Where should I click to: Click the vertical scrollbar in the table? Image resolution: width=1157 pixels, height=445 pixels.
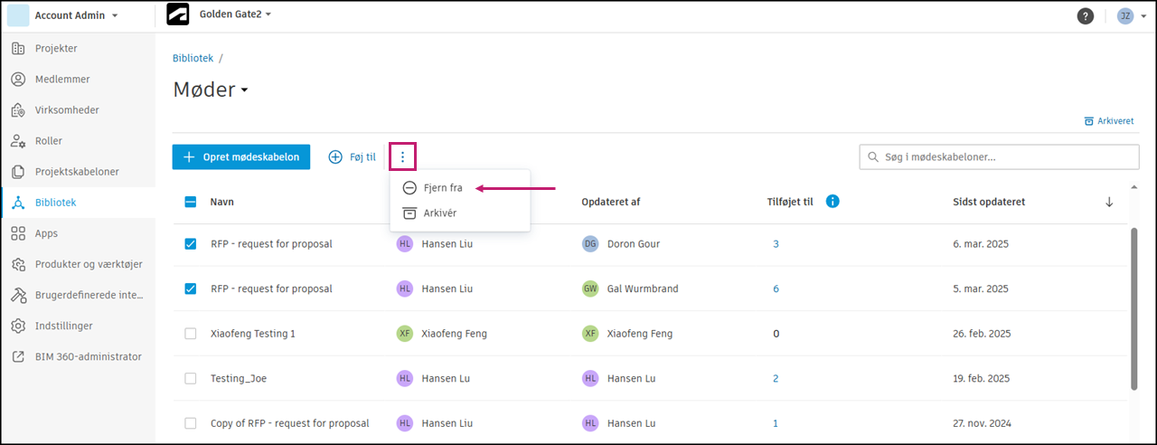1133,308
